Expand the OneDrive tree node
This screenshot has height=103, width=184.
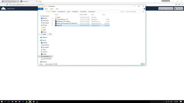[39, 37]
